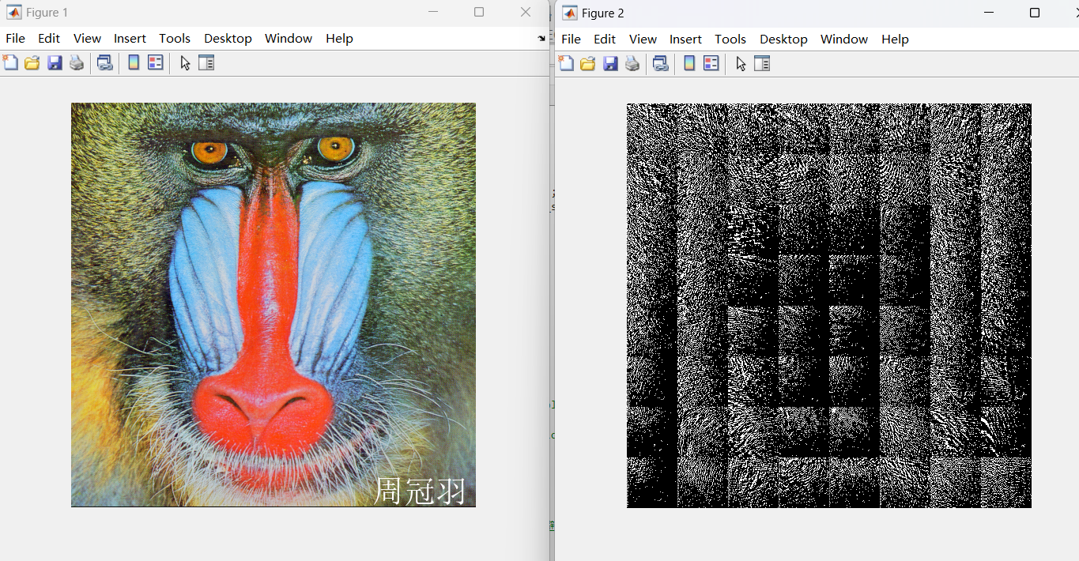This screenshot has width=1079, height=561.
Task: Click the 'Figure 2' title text
Action: point(603,13)
